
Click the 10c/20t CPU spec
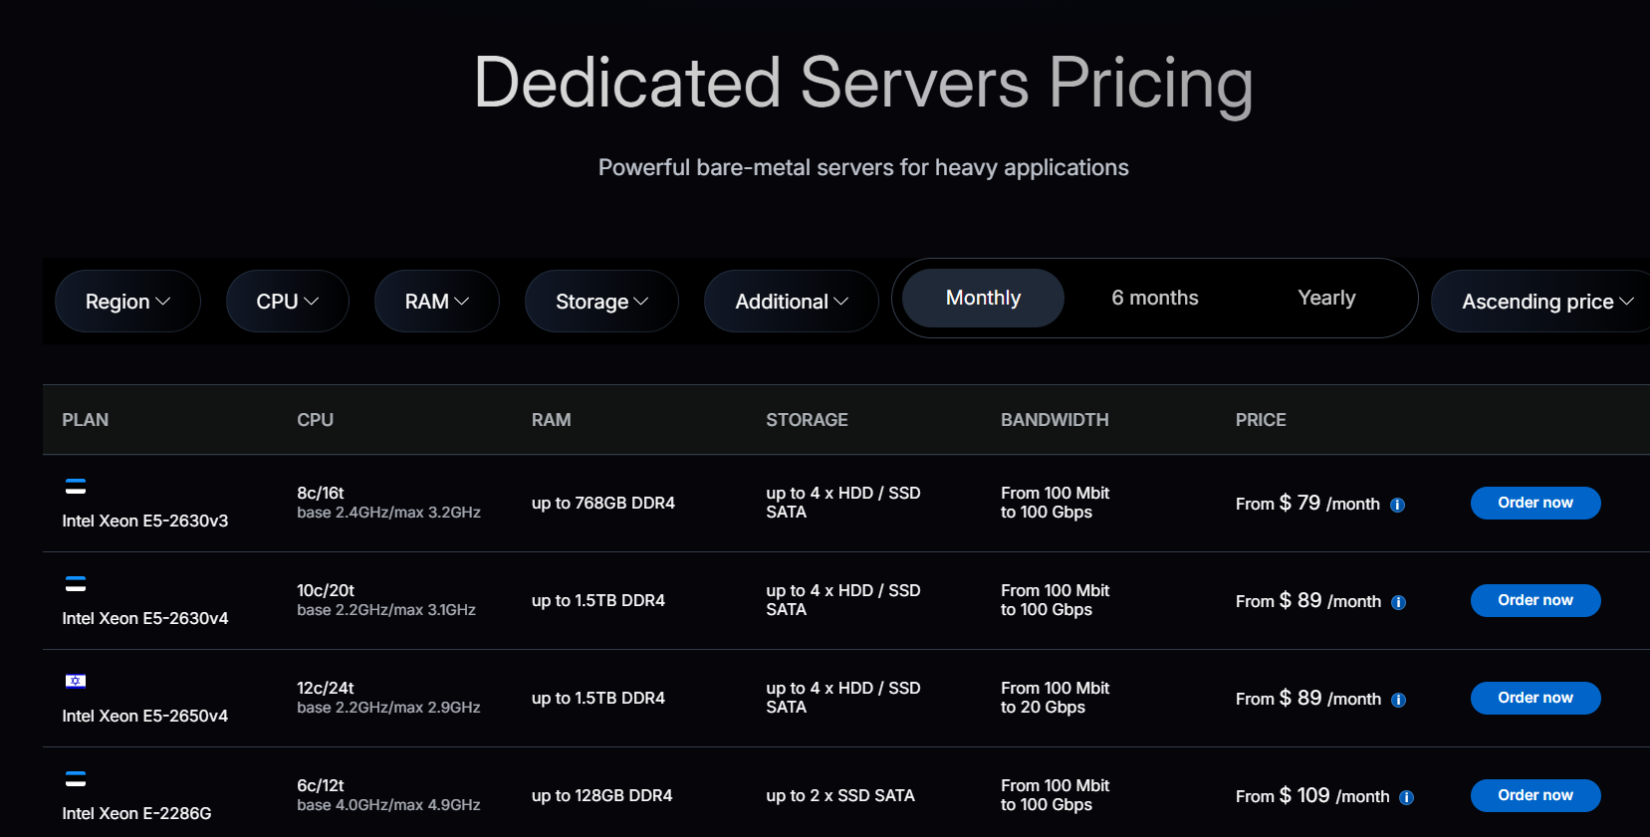(x=326, y=590)
